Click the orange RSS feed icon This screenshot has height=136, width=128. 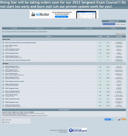pyautogui.click(x=124, y=119)
